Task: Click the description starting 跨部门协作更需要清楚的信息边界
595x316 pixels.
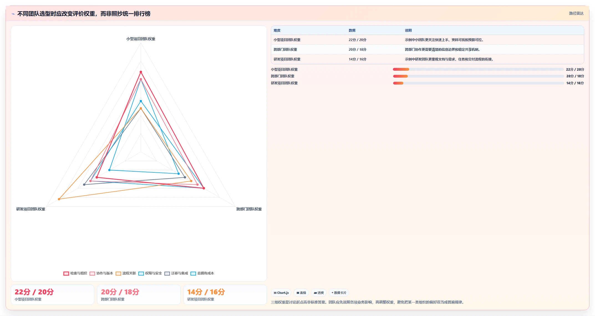Action: pos(443,50)
